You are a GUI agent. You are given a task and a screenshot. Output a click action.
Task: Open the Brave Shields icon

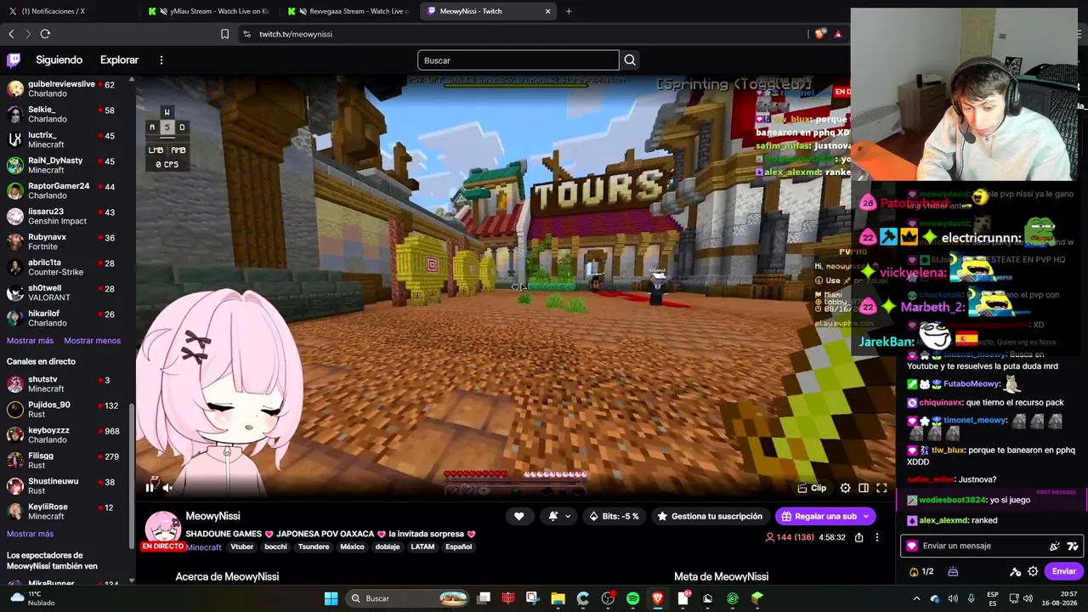[819, 34]
